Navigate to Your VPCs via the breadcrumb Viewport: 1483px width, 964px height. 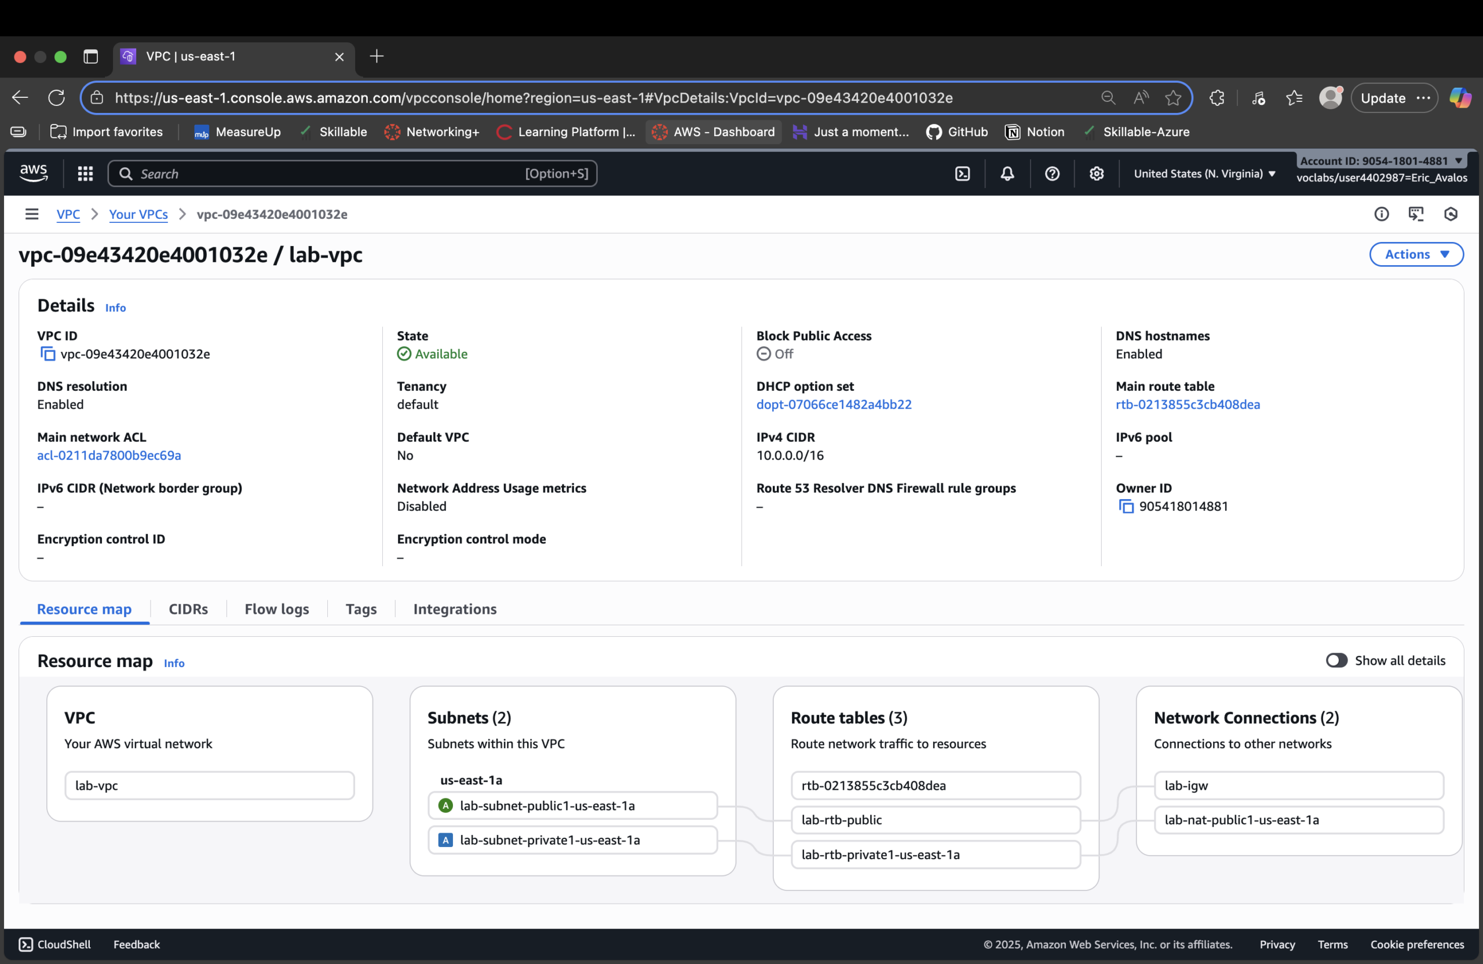138,214
